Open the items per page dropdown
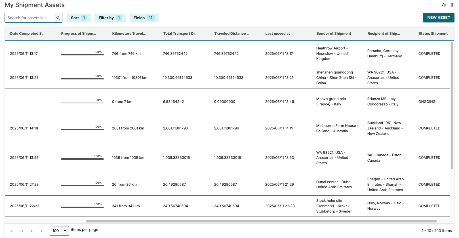Viewport: 459px width, 238px height. [59, 231]
